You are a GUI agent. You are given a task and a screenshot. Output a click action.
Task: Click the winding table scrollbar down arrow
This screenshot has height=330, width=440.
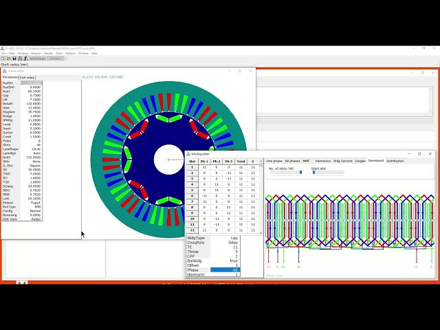tap(261, 232)
